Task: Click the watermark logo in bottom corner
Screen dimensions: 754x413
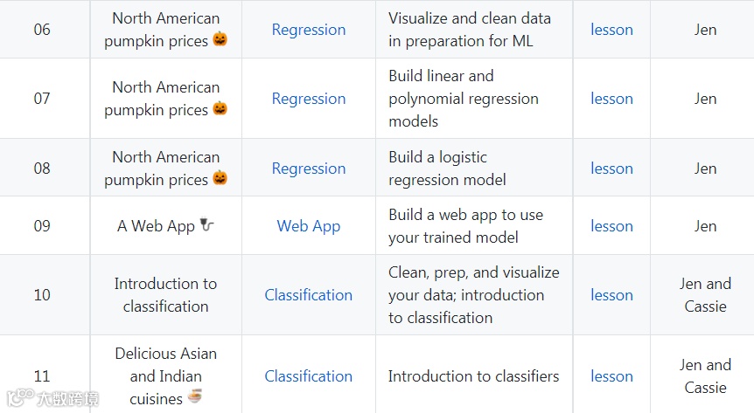Action: pyautogui.click(x=52, y=398)
